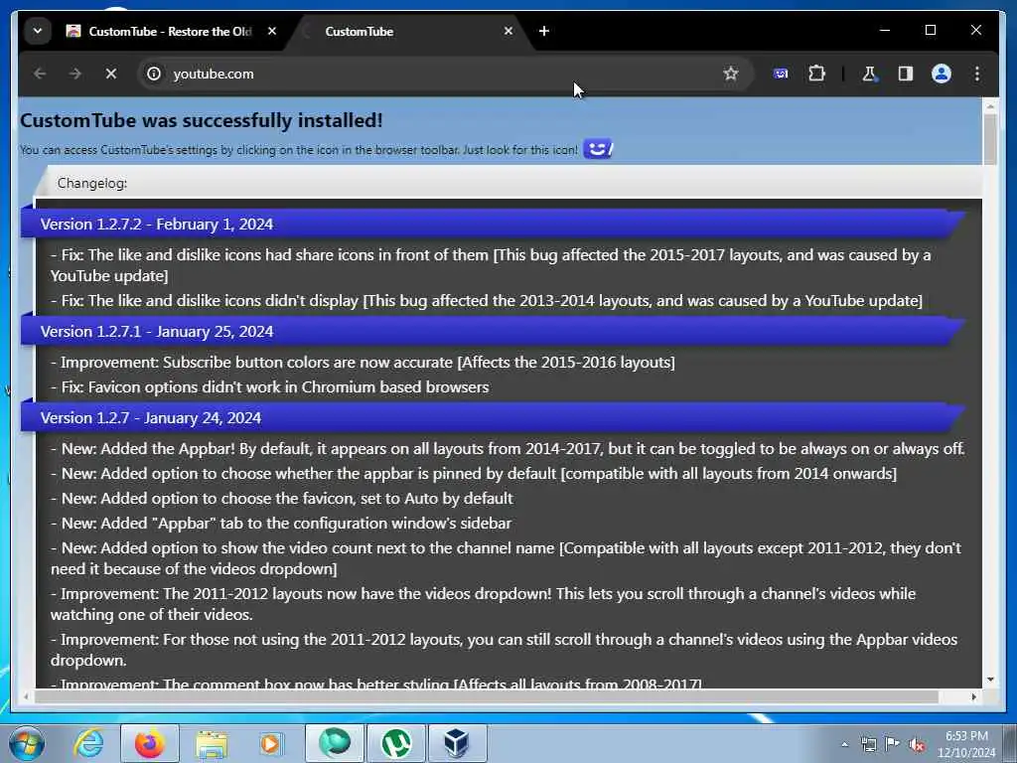Viewport: 1017px width, 763px height.
Task: Click the horizontal scrollbar right arrow
Action: tap(973, 696)
